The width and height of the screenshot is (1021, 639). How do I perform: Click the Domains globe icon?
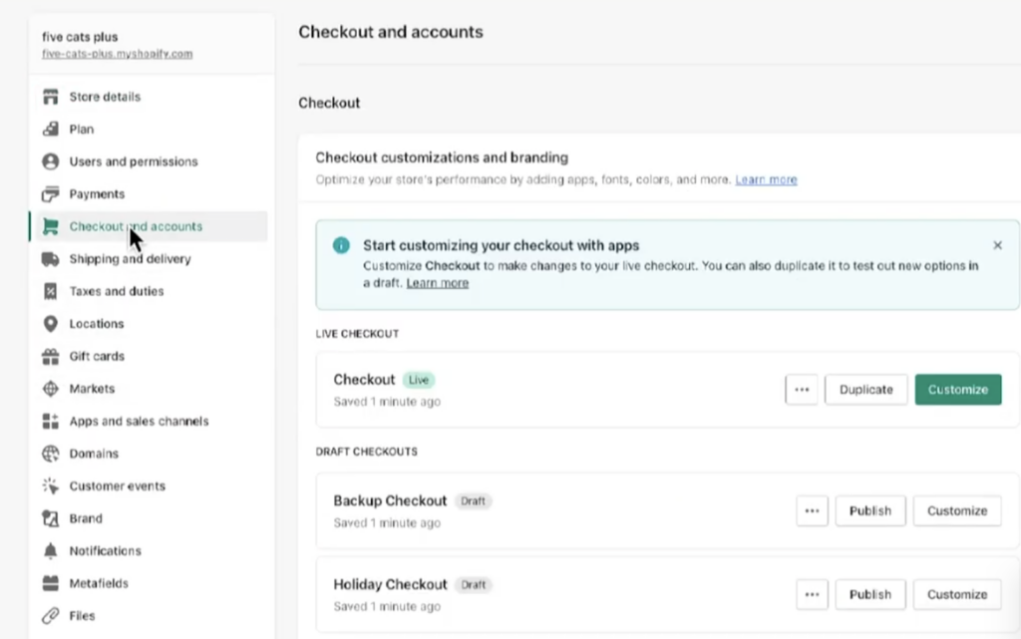[50, 454]
